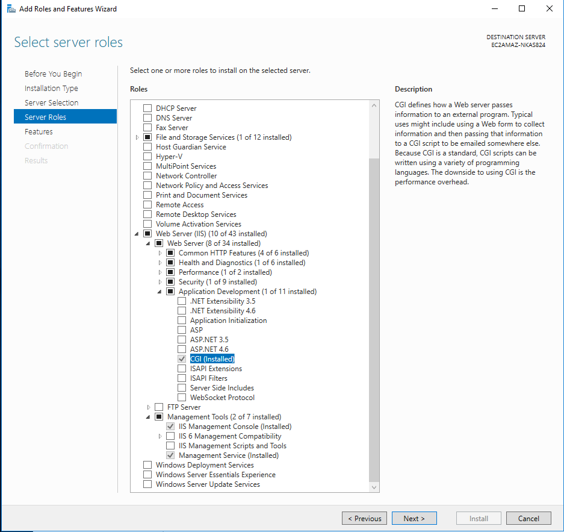Screen dimensions: 564x532
Task: Tick the Remote Access checkbox
Action: click(x=147, y=204)
